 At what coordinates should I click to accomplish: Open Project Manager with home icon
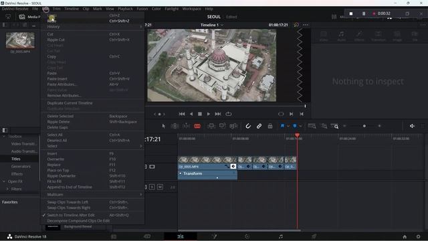pos(405,236)
